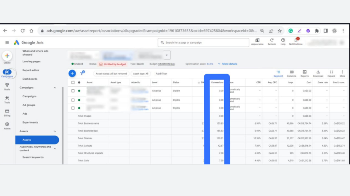This screenshot has height=196, width=350.
Task: Click Add filter
Action: [161, 73]
